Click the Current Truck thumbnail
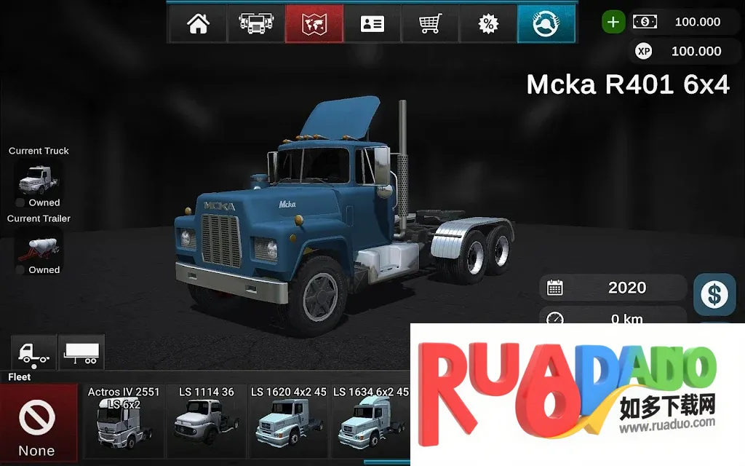The height and width of the screenshot is (466, 745). [39, 178]
